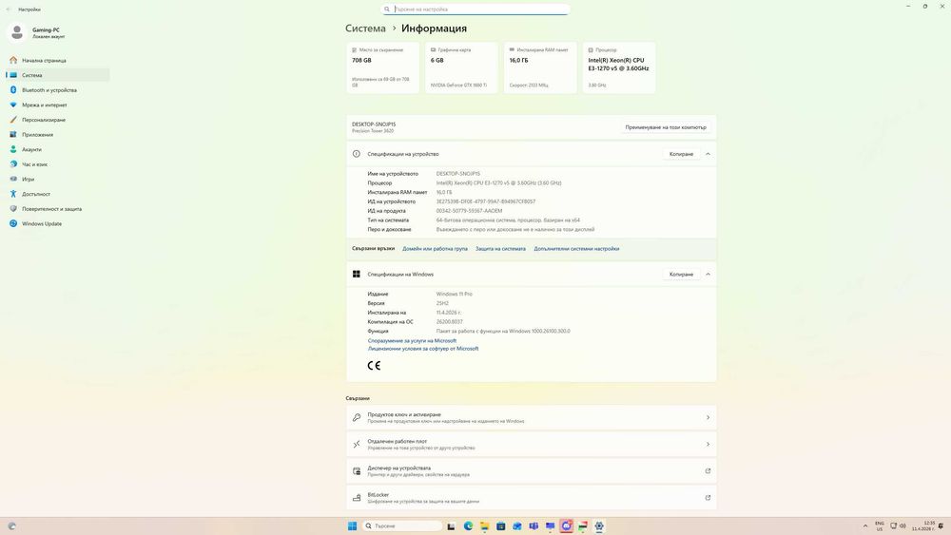The height and width of the screenshot is (535, 951).
Task: Open Мрежа и интернет network icon
Action: (13, 105)
